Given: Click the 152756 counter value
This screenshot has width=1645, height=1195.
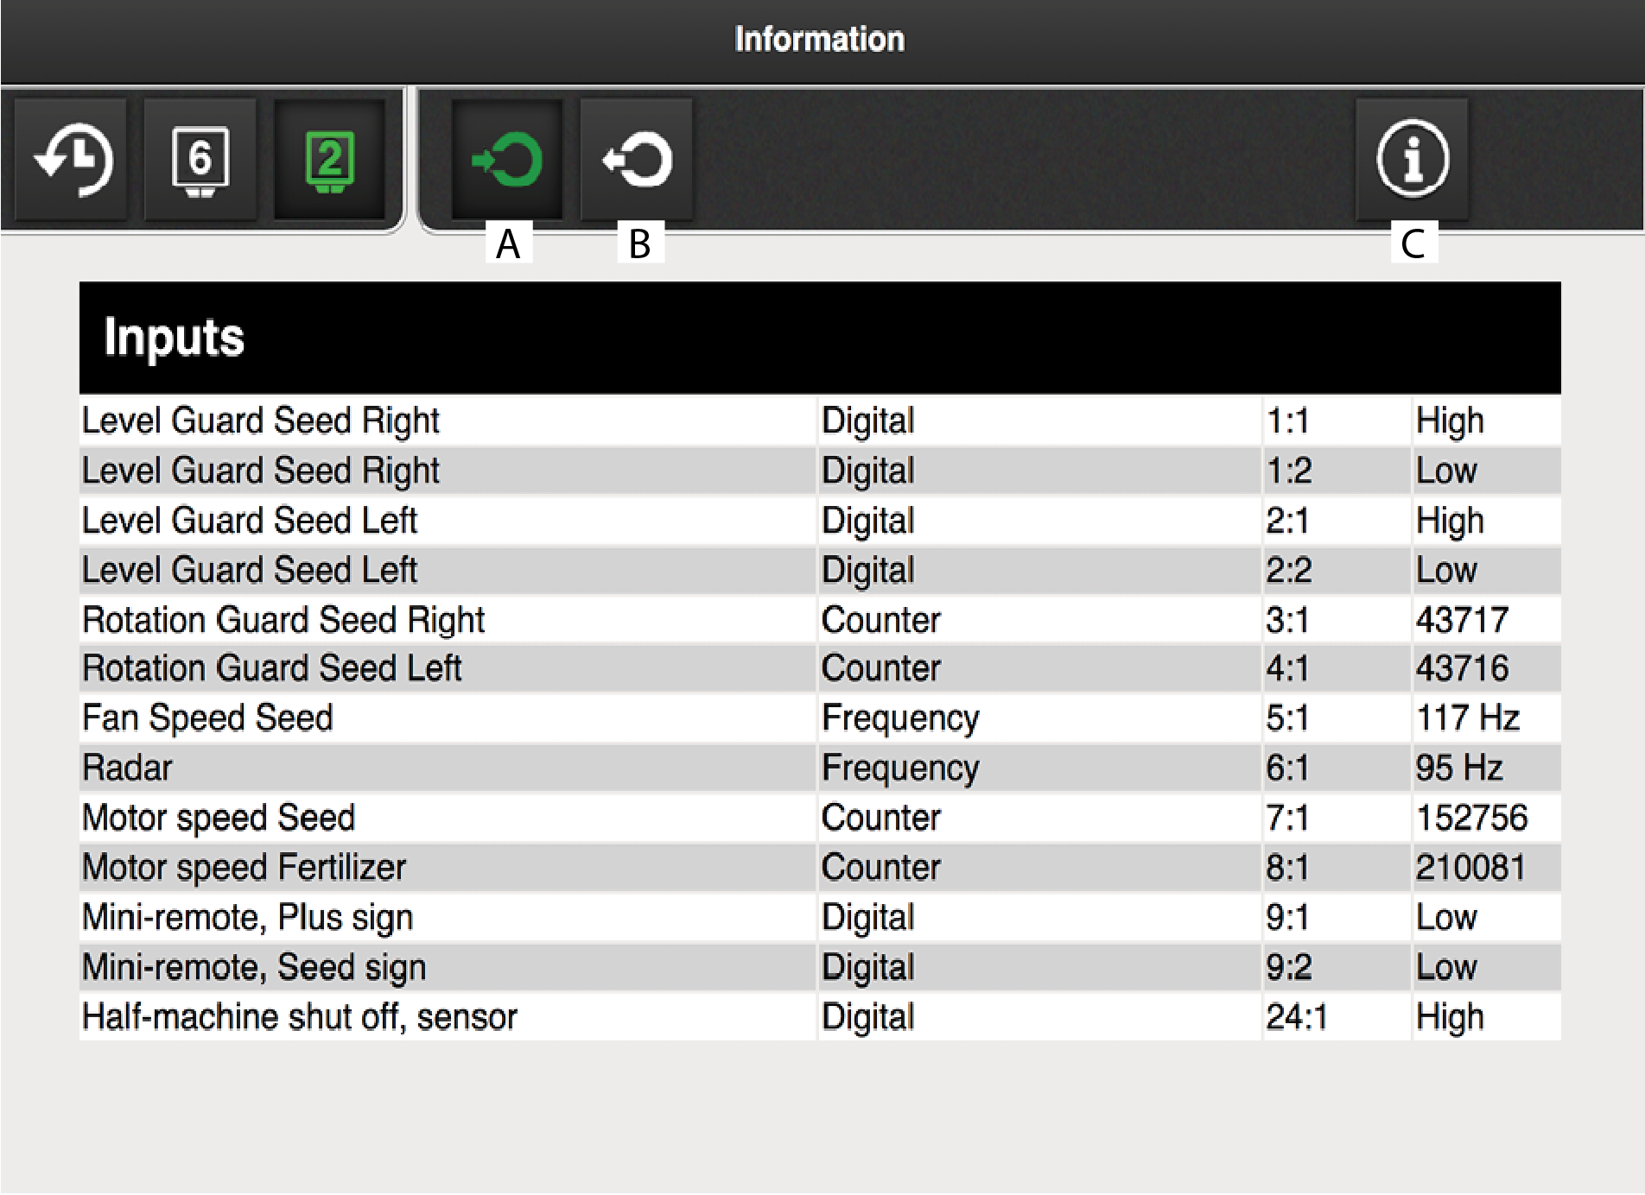Looking at the screenshot, I should 1471,818.
